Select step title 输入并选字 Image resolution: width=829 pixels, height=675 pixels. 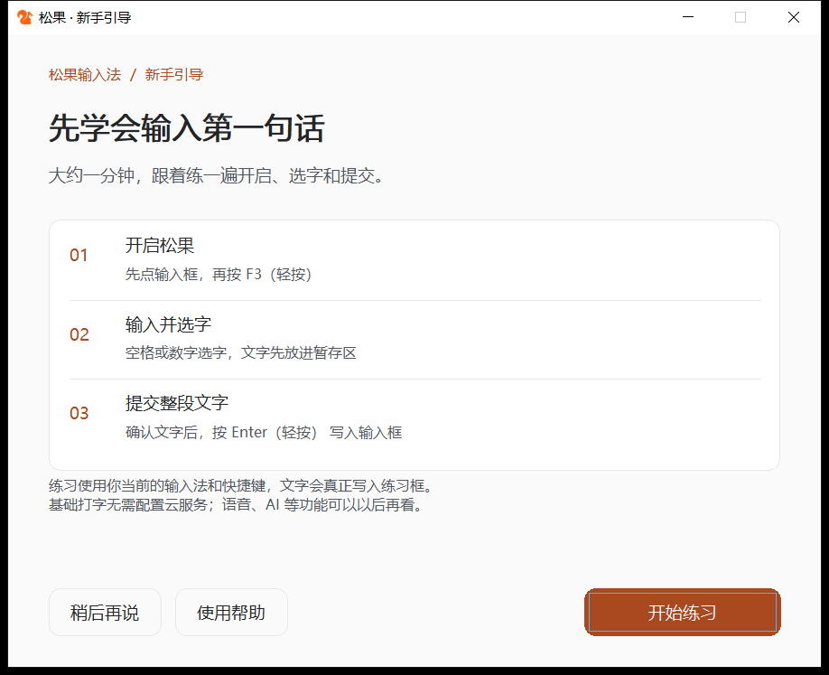click(168, 324)
